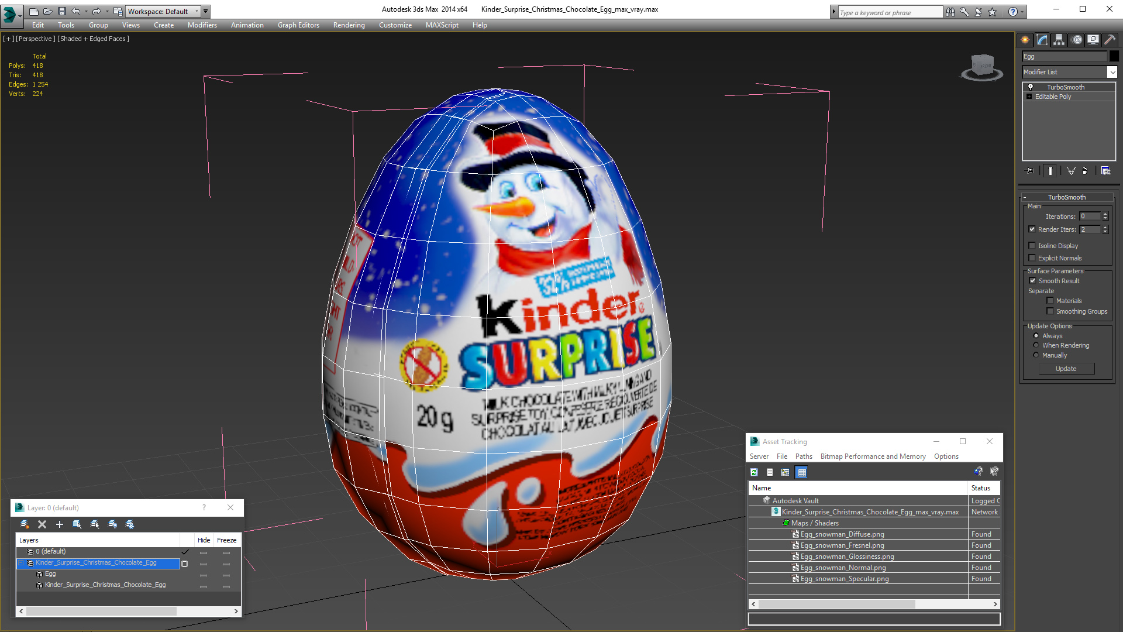Open the Modifier List dropdown
Viewport: 1123px width, 632px height.
pyautogui.click(x=1112, y=72)
